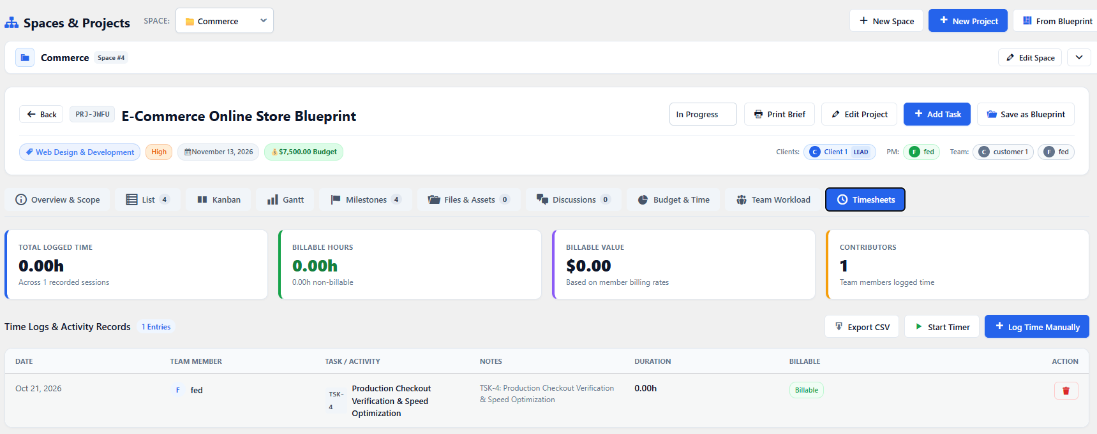Viewport: 1097px width, 434px height.
Task: Click the BILLABLE column header
Action: tap(805, 361)
